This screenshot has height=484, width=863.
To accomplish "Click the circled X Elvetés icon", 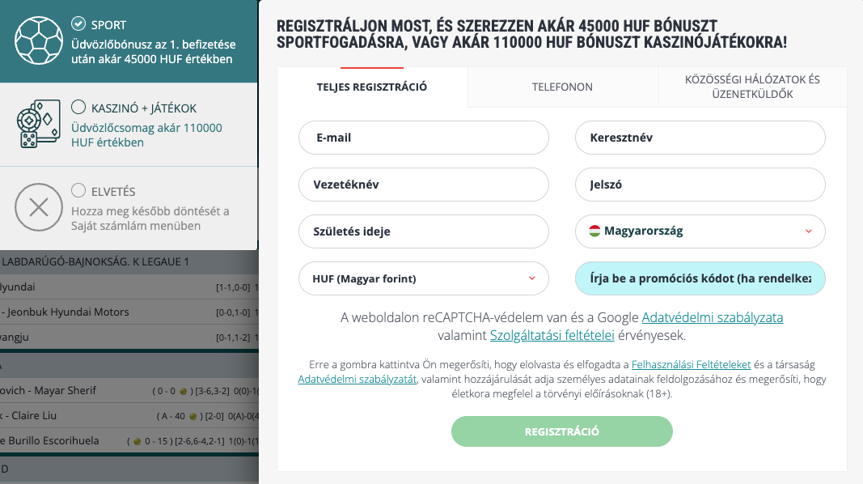I will click(x=39, y=208).
